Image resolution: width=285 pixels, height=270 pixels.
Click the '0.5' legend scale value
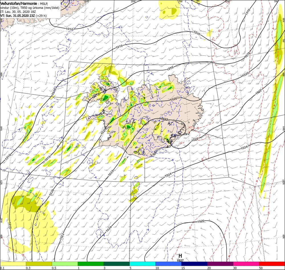point(54,268)
